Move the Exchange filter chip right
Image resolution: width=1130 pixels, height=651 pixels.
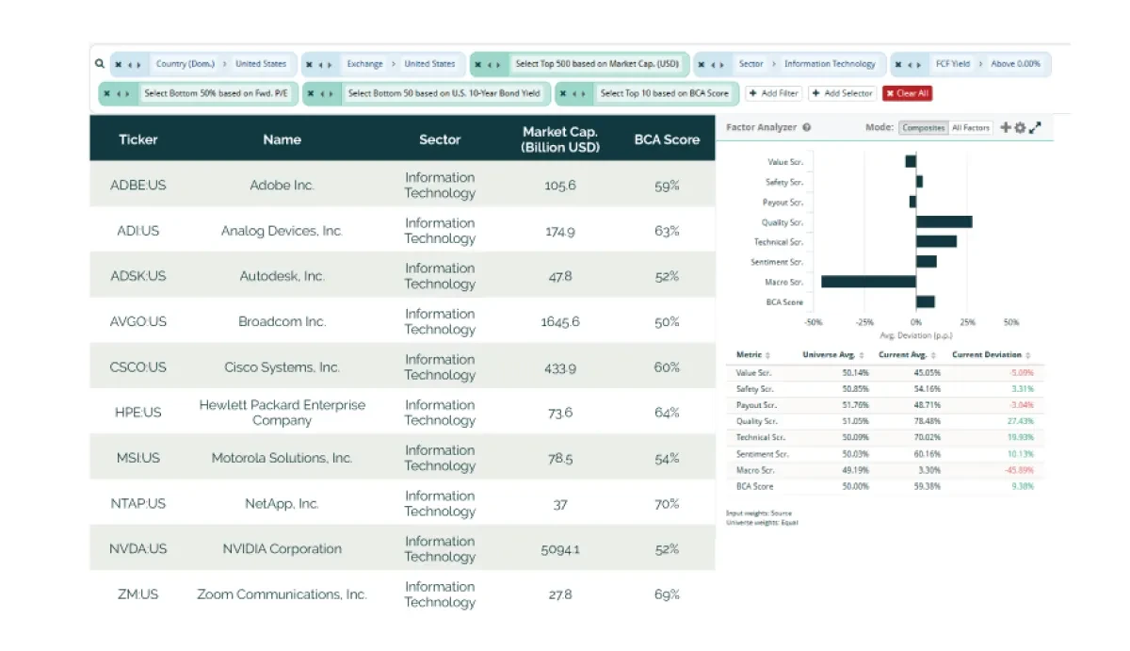coord(331,64)
